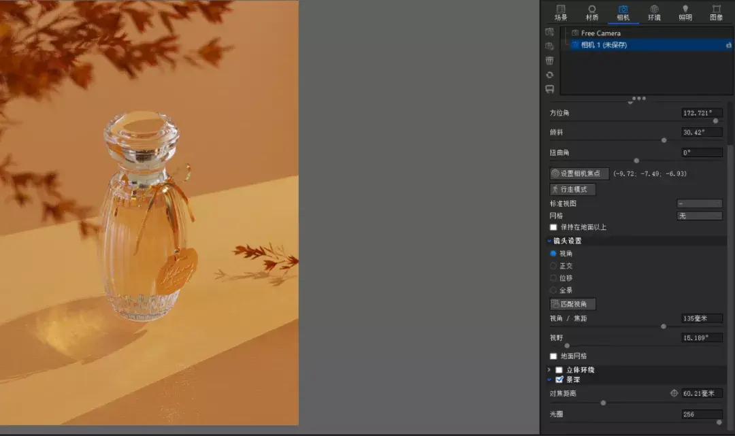This screenshot has width=735, height=436.
Task: Delete camera using the trash icon
Action: (x=549, y=61)
